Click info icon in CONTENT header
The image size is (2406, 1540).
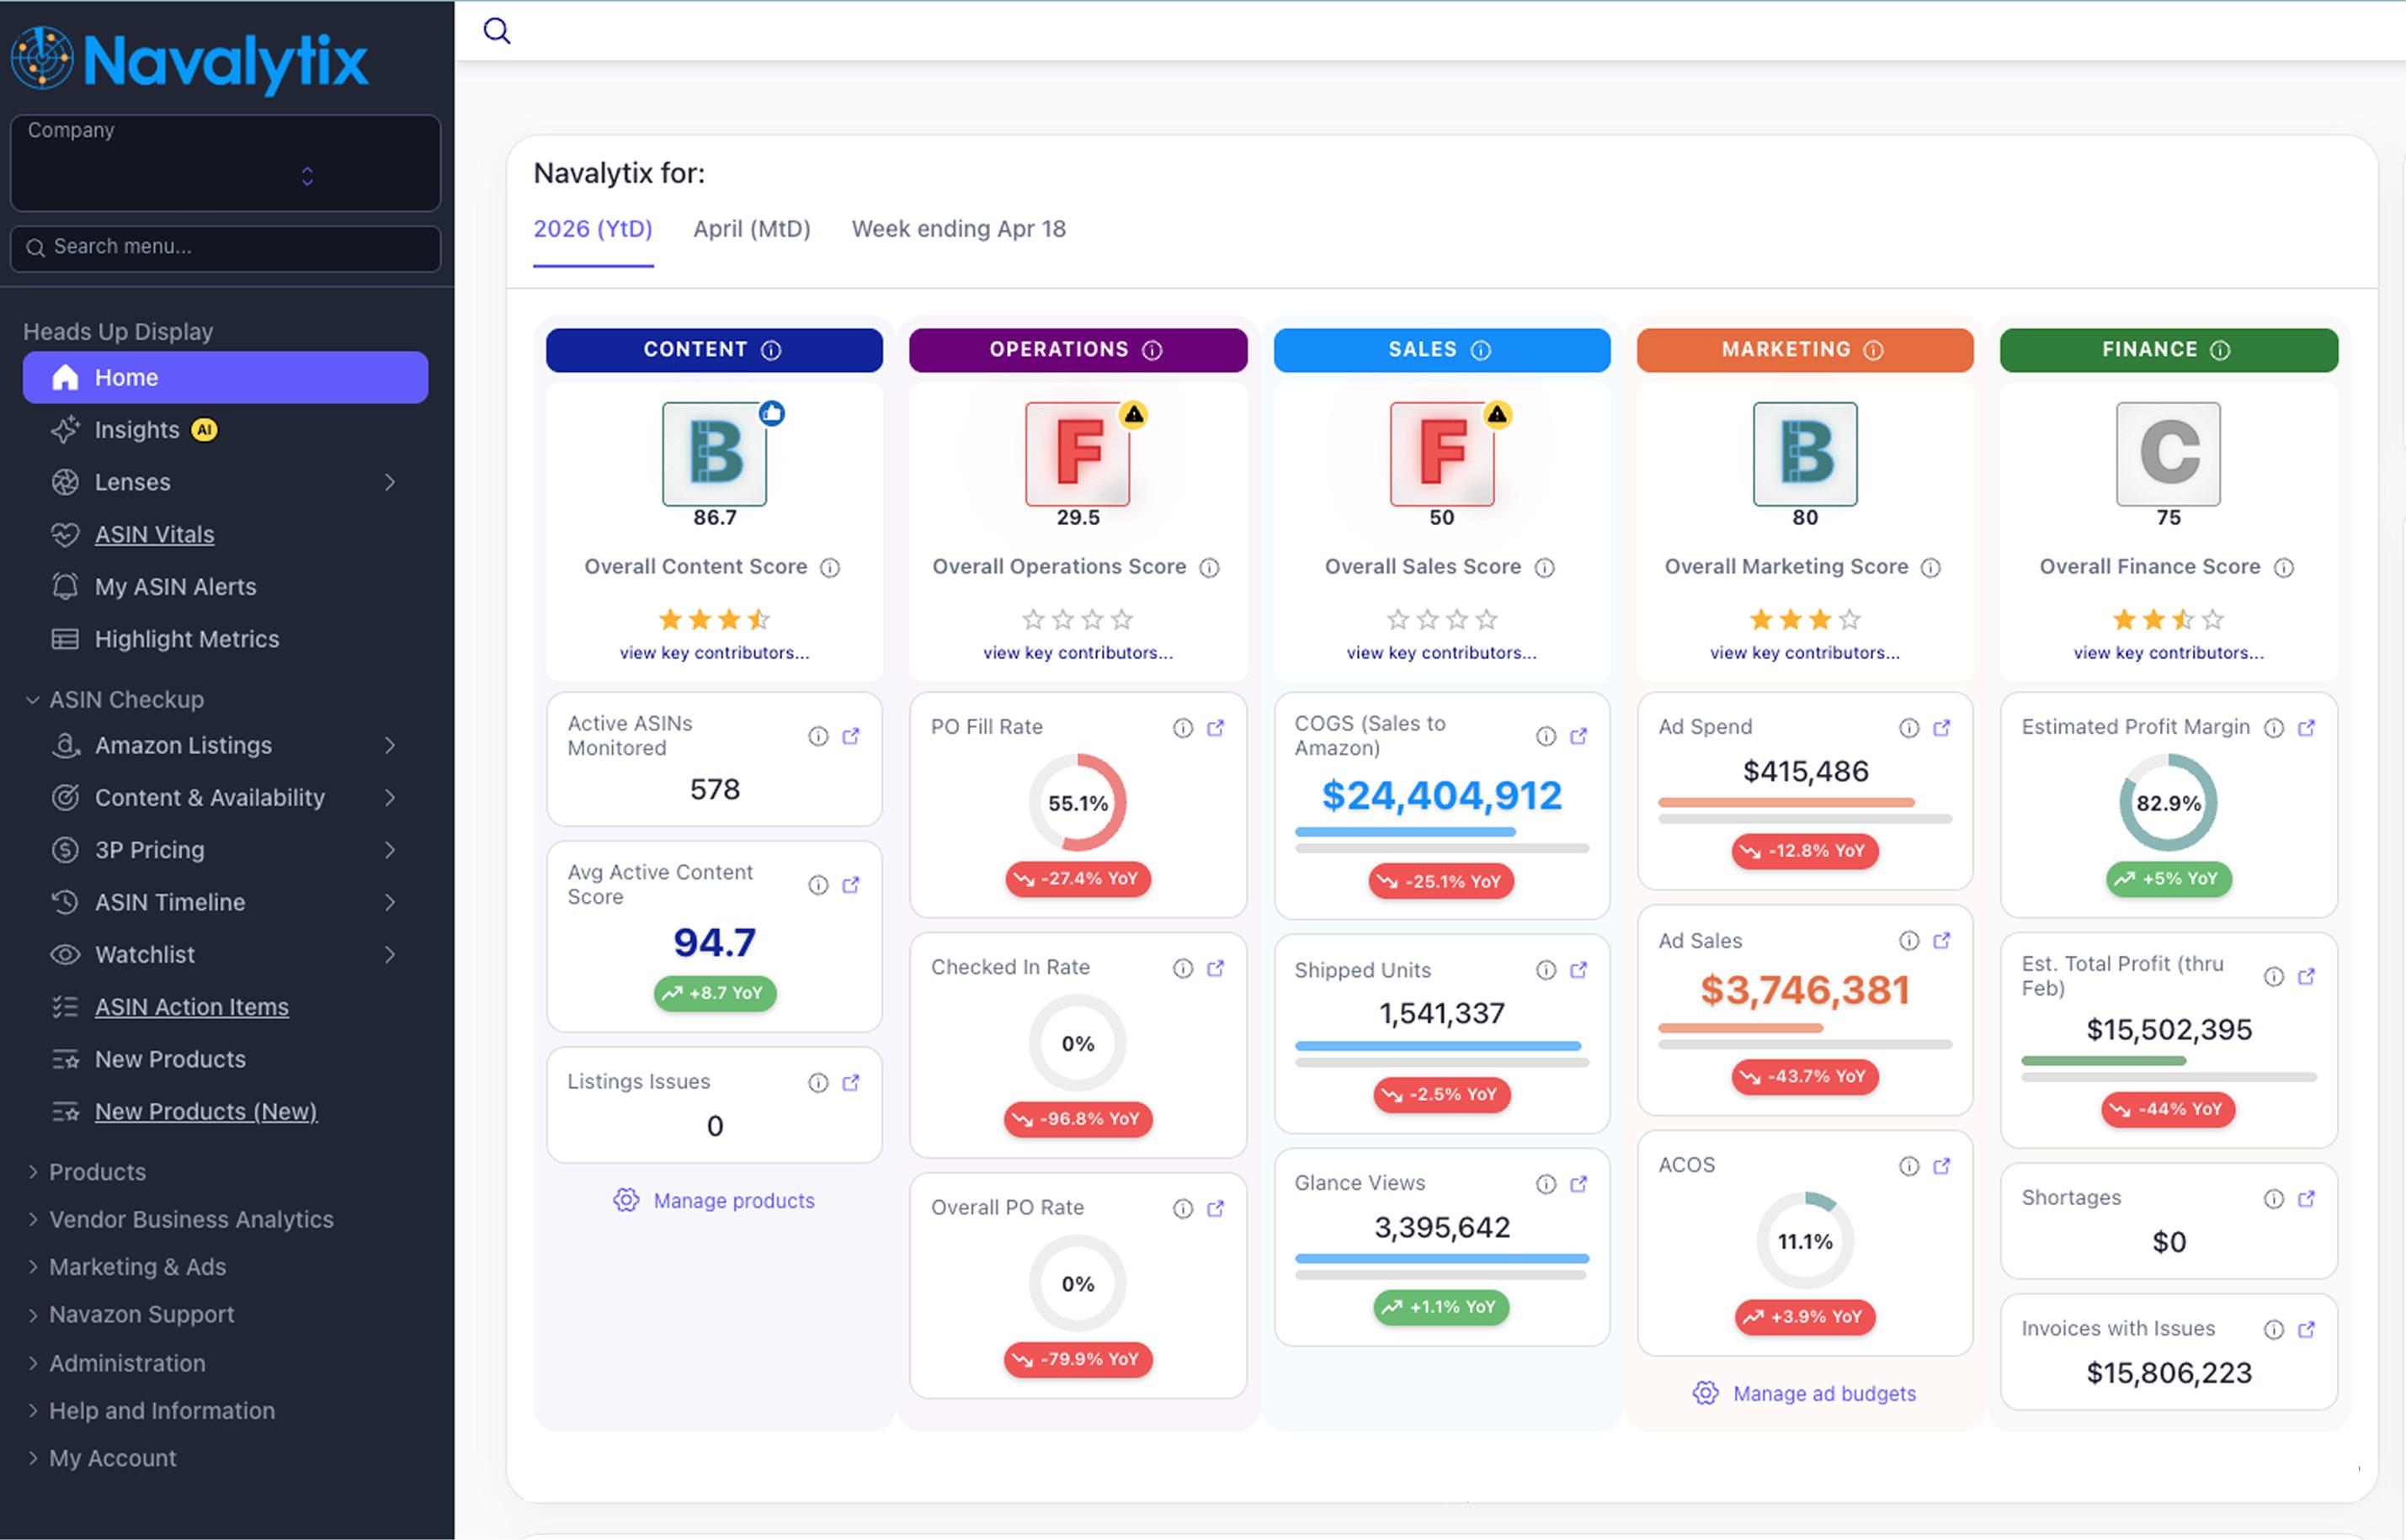point(771,350)
